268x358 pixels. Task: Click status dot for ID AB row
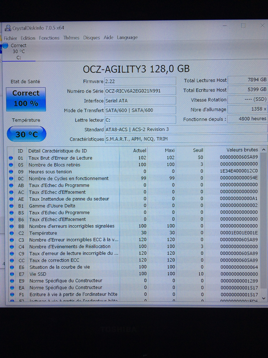click(x=11, y=185)
